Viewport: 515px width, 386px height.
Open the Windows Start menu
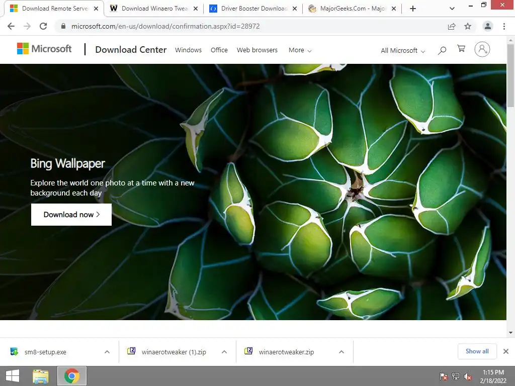13,376
